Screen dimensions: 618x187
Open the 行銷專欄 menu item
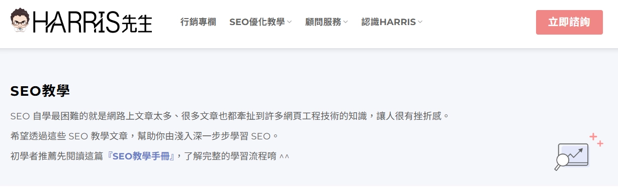point(198,22)
